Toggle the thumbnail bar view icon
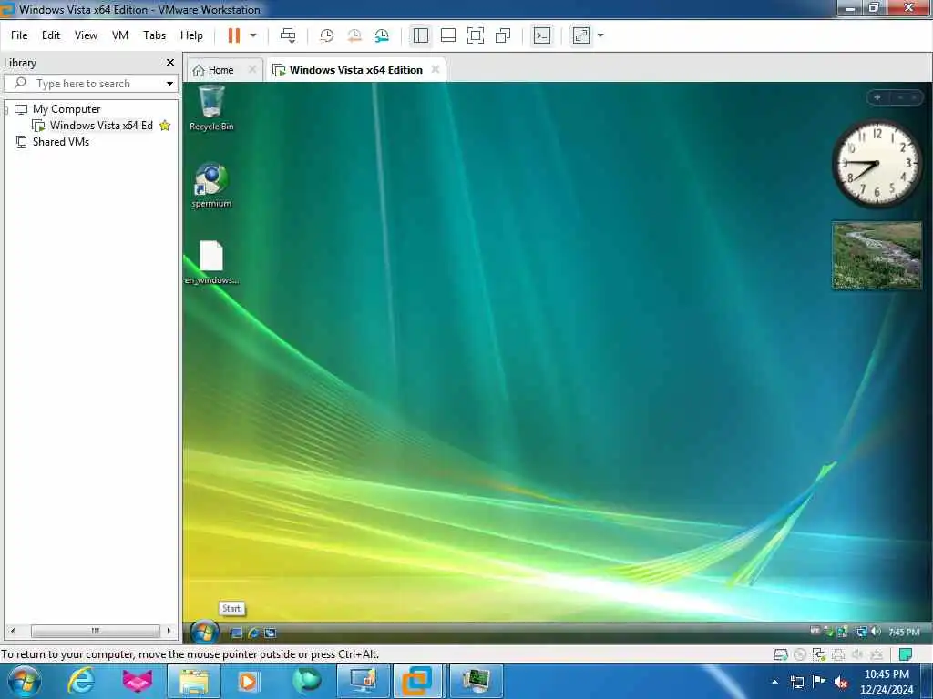This screenshot has width=933, height=699. click(448, 35)
